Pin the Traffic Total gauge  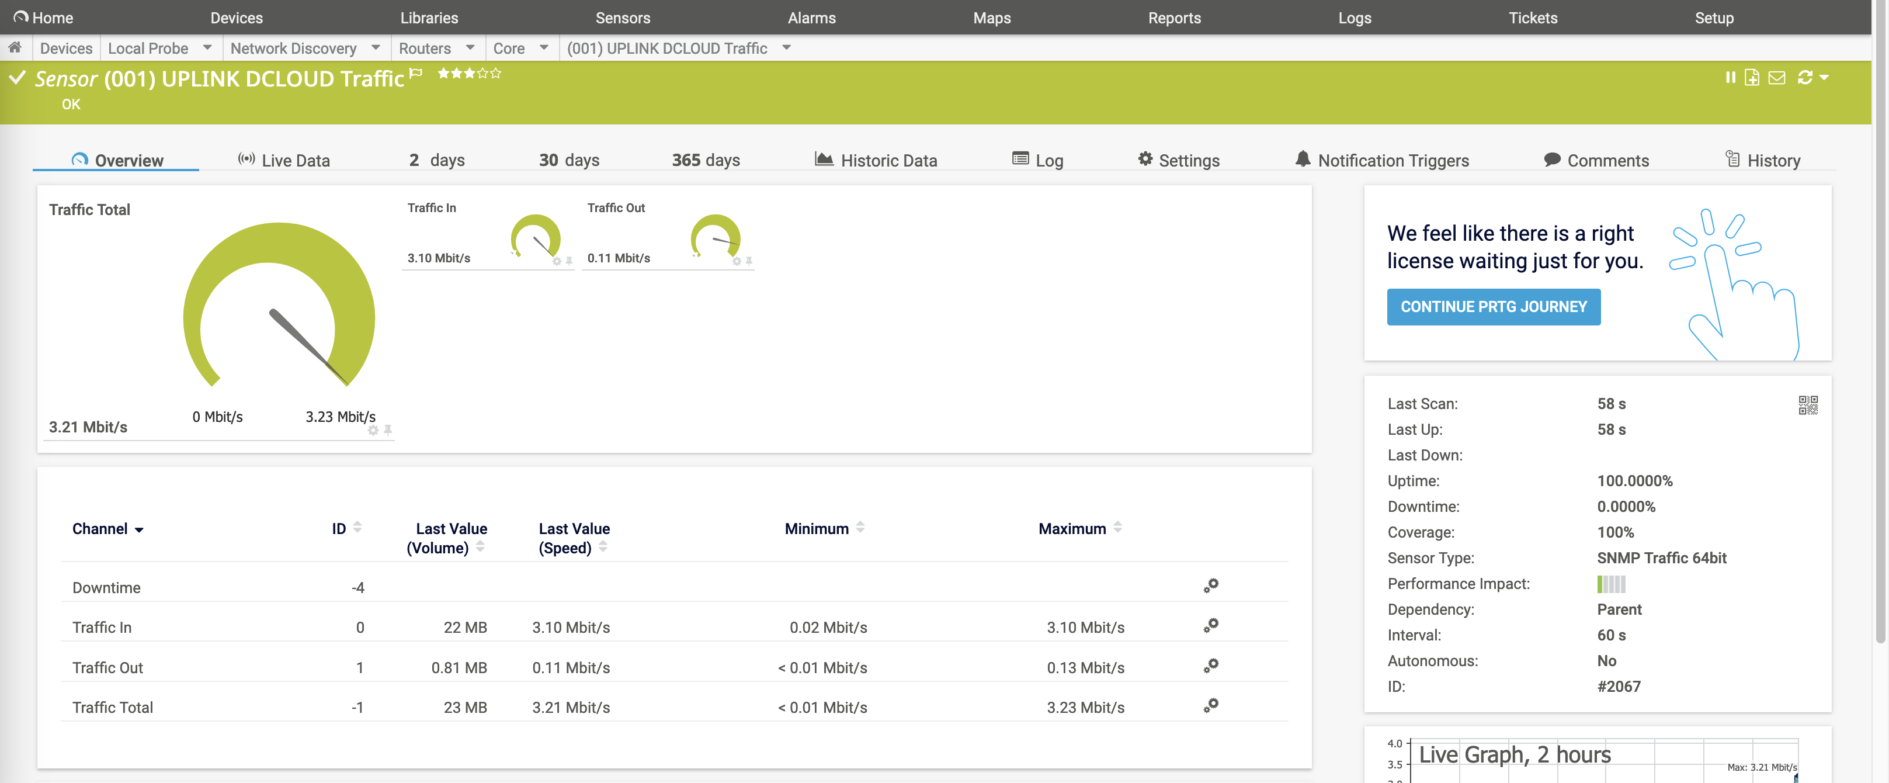(x=388, y=430)
